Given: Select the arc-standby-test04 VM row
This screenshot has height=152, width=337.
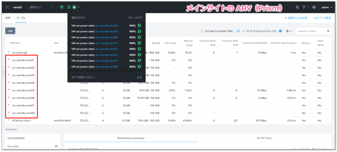Looking at the screenshot, I should click(x=168, y=83).
